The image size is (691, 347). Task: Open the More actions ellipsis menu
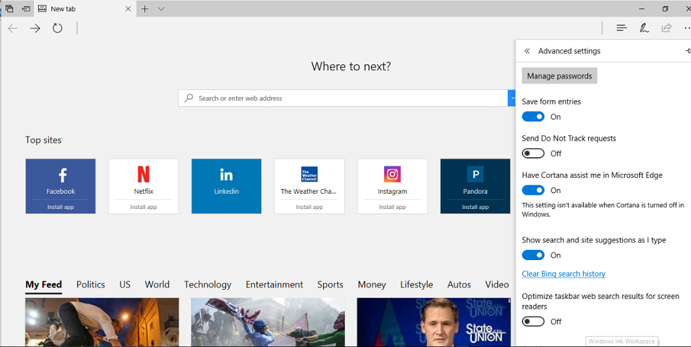(687, 28)
